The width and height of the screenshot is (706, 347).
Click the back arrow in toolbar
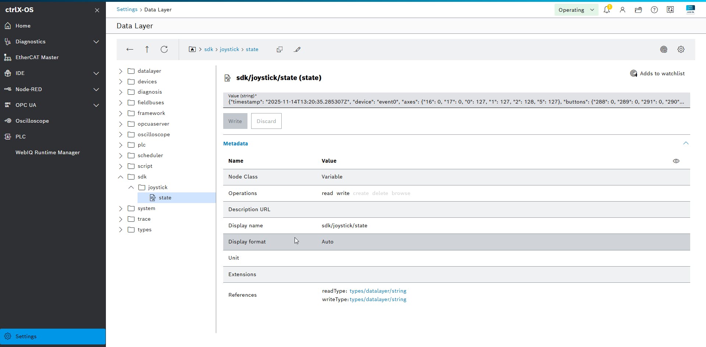coord(130,49)
